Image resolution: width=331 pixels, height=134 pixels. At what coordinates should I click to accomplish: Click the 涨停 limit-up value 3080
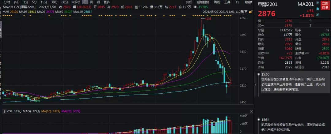coord(289,49)
